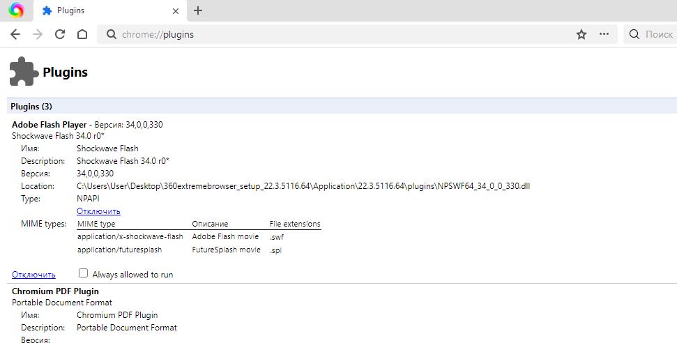Click the puzzle piece Plugins icon
677x343 pixels.
[24, 71]
